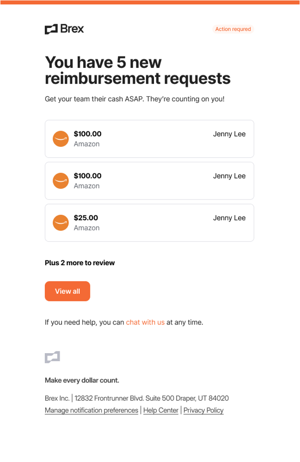Select the $25.00 amount text
This screenshot has height=462, width=300.
[86, 218]
